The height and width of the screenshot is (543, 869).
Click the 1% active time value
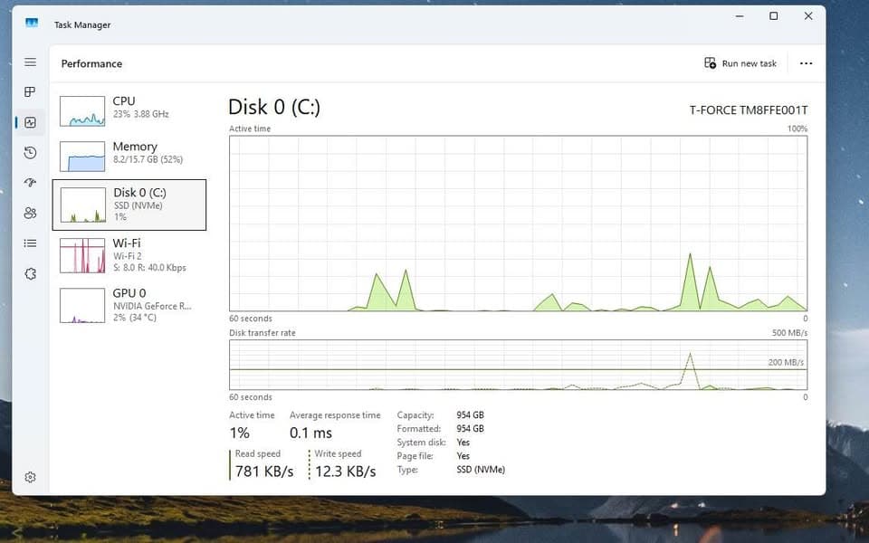[x=239, y=433]
